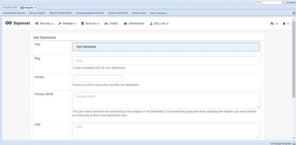This screenshot has width=296, height=145.
Task: Open the Charts page link
Action: [111, 24]
